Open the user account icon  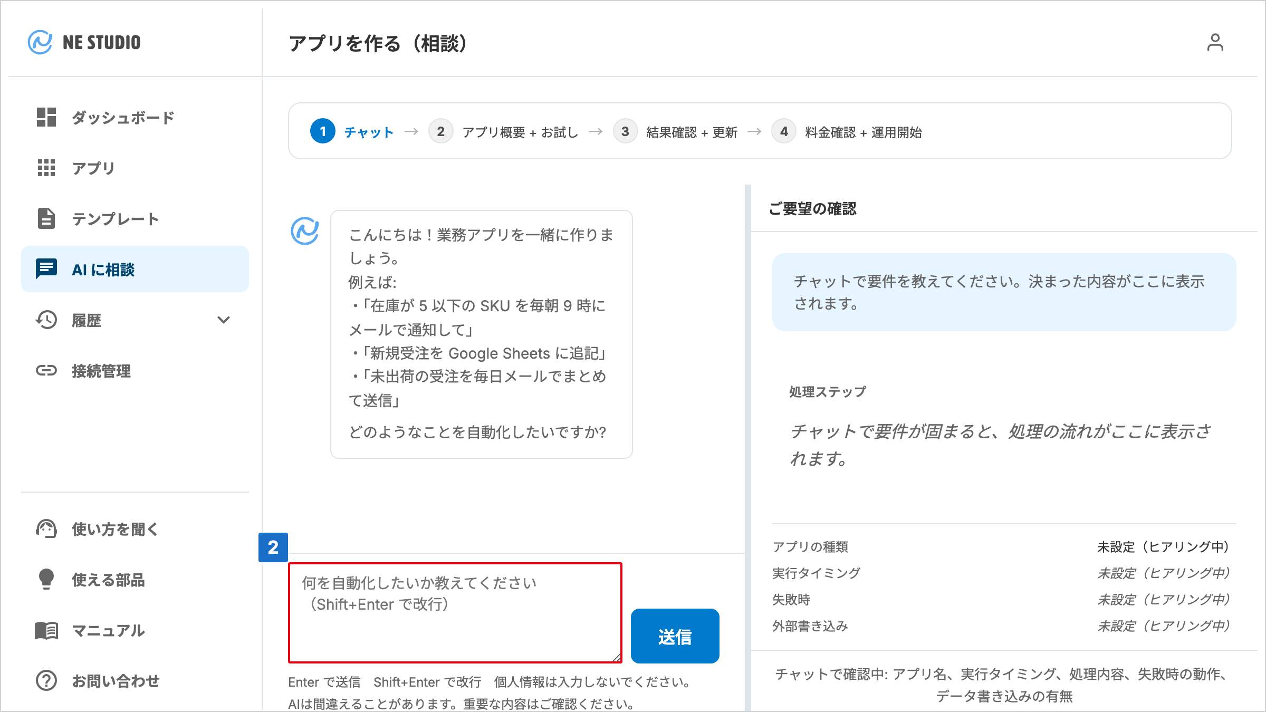(1215, 42)
